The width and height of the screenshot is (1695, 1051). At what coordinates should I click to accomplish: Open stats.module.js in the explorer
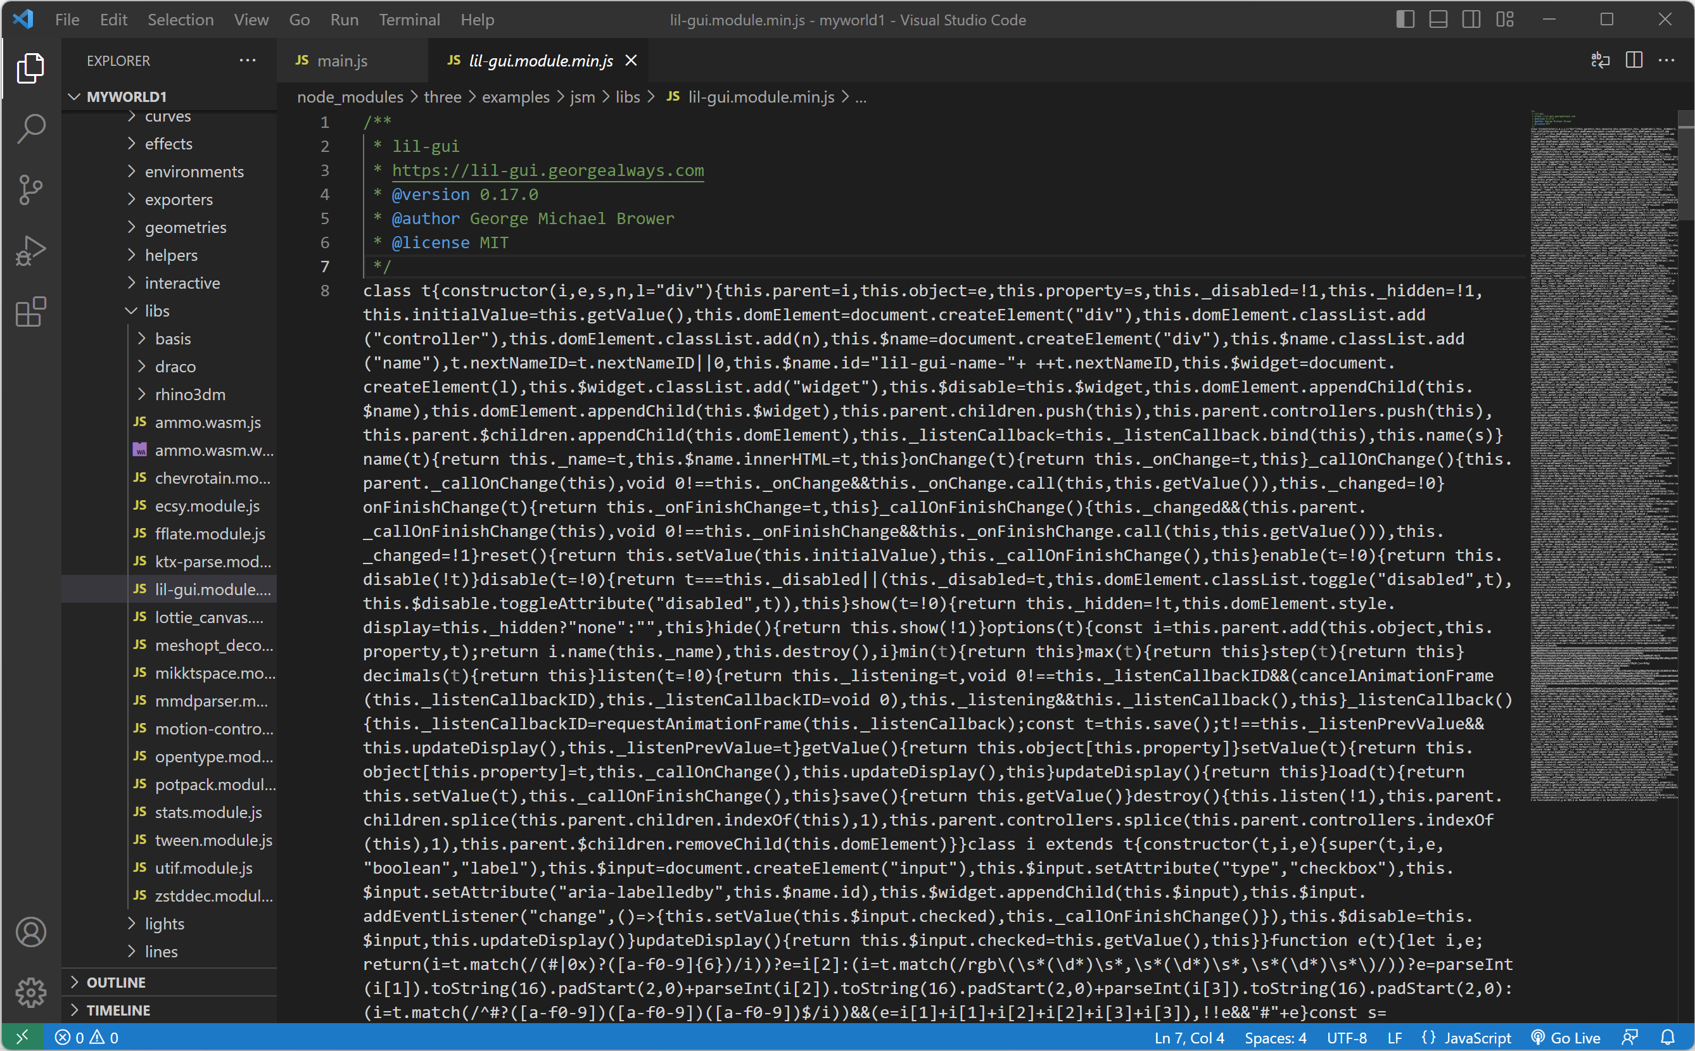point(208,812)
